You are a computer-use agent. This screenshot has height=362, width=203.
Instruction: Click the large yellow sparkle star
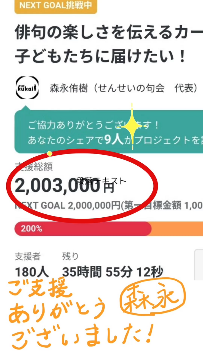132,126
